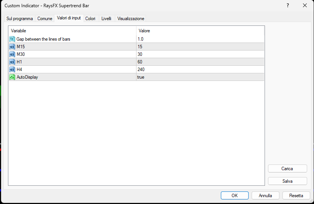This screenshot has height=204, width=314.
Task: Click the integer icon next to H1
Action: 12,62
